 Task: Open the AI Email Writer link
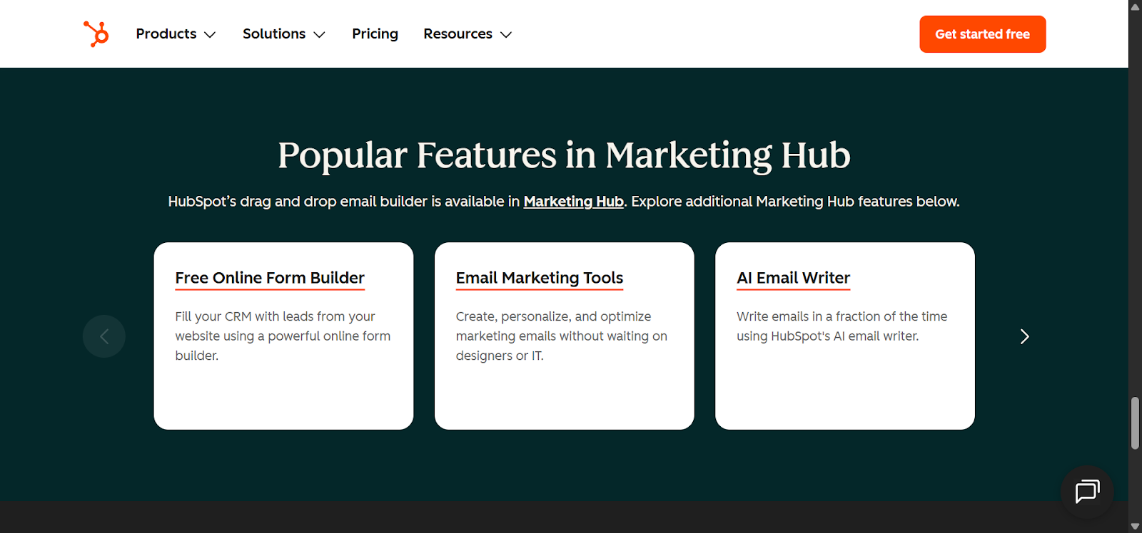(x=793, y=278)
